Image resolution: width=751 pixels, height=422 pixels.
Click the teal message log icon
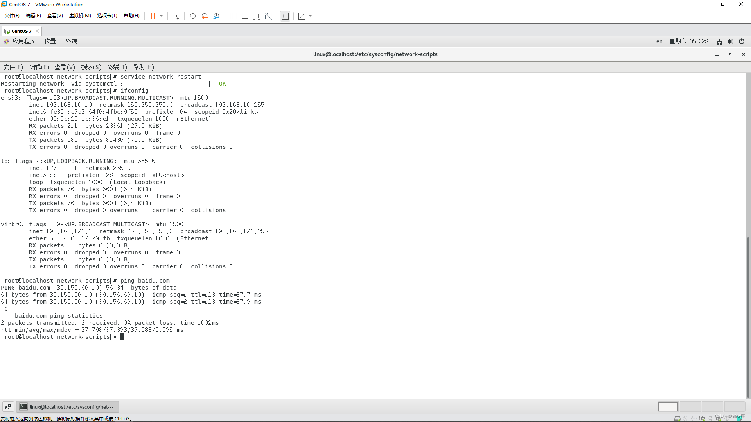[739, 418]
